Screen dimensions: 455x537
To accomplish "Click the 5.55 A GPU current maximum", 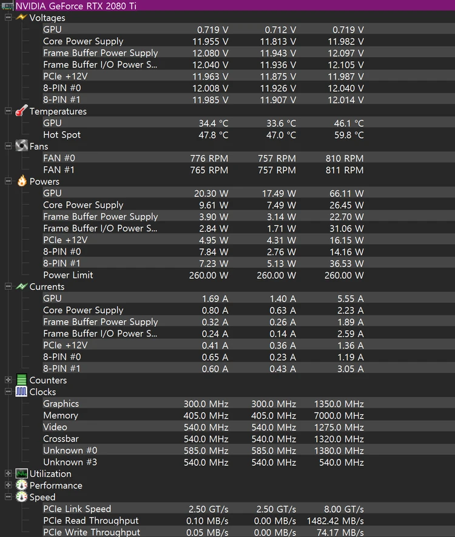I will coord(350,299).
